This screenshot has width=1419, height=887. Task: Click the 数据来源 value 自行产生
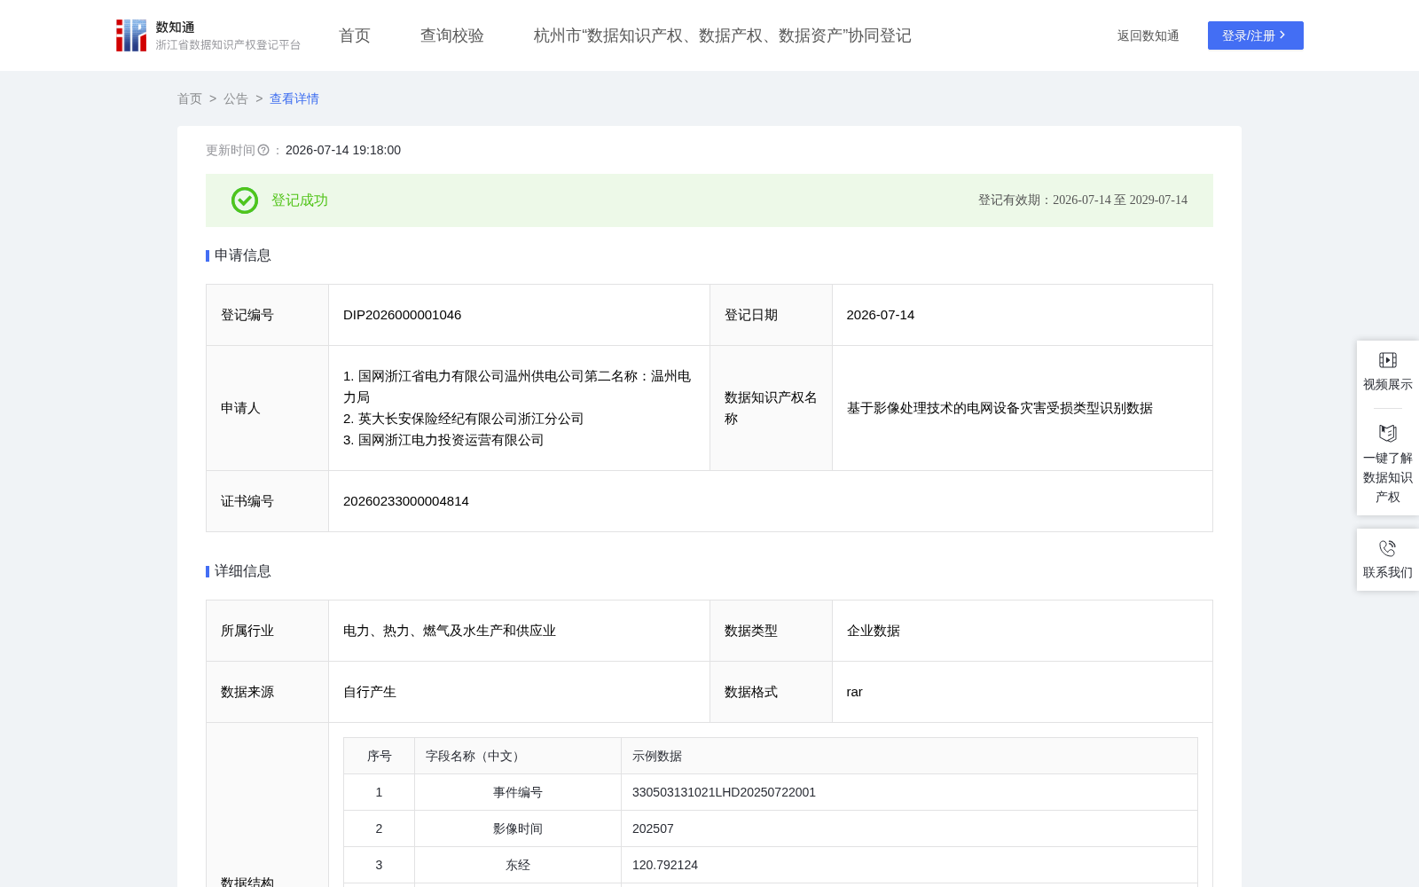pyautogui.click(x=370, y=692)
